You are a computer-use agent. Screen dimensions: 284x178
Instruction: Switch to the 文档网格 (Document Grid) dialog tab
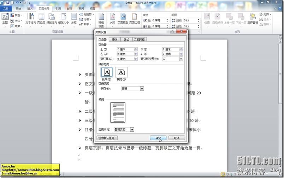pyautogui.click(x=139, y=40)
